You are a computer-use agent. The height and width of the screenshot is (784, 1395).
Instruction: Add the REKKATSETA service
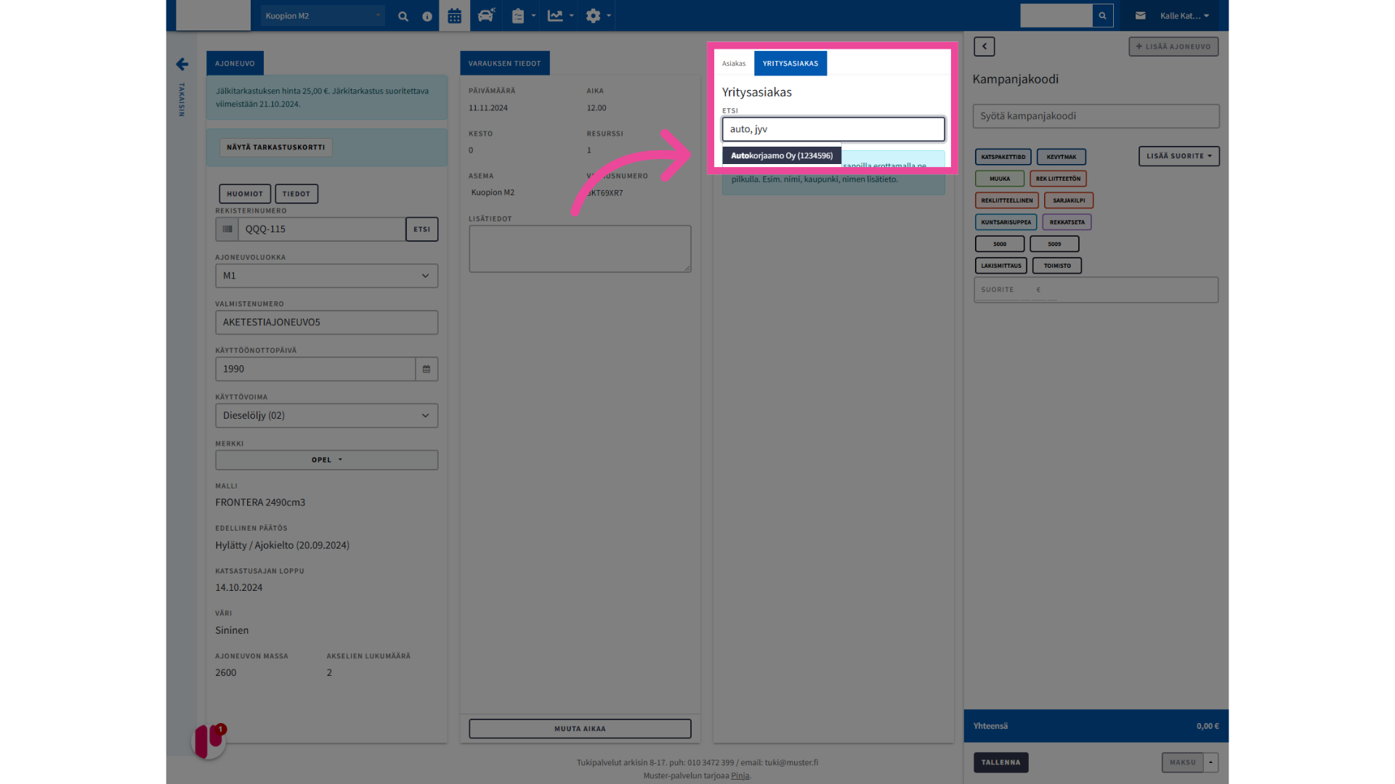[x=1067, y=222]
